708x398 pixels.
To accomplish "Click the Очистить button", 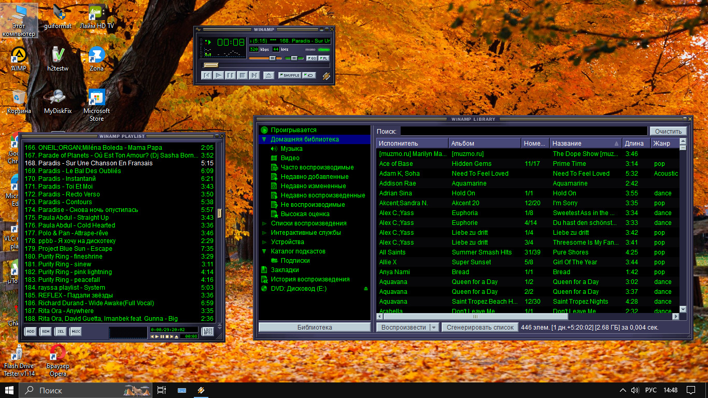I will (x=669, y=132).
